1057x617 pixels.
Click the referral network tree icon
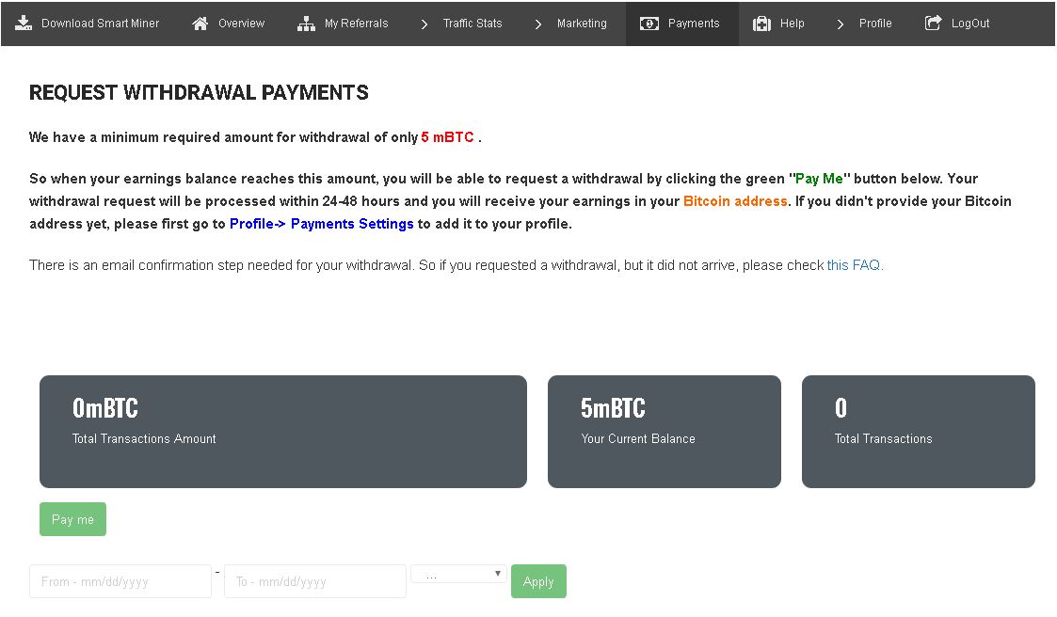click(x=306, y=24)
